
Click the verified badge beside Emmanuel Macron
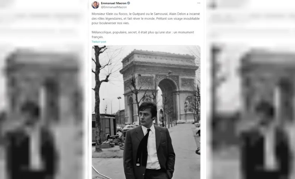[x=129, y=3]
